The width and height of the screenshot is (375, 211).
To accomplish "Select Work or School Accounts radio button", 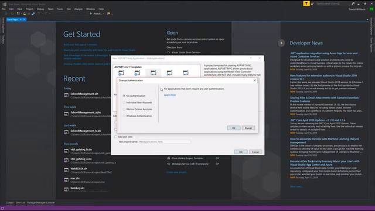I will tap(124, 109).
